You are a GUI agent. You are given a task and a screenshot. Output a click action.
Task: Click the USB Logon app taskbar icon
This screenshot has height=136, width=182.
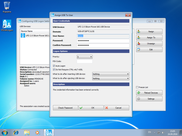point(49,132)
